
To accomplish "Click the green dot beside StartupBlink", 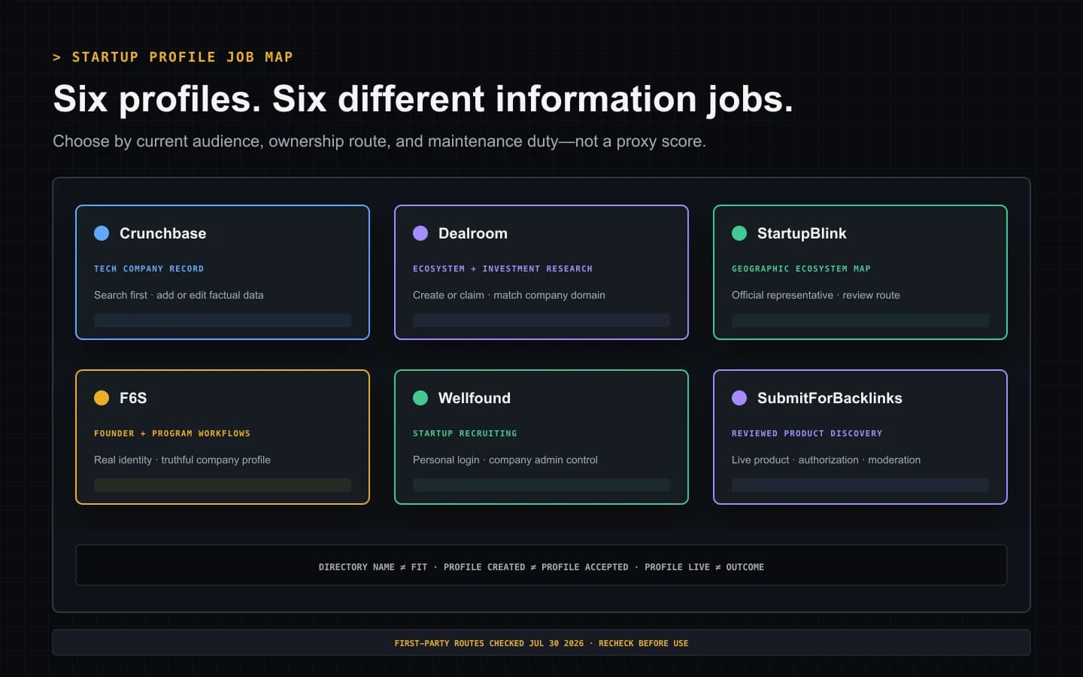I will (739, 233).
